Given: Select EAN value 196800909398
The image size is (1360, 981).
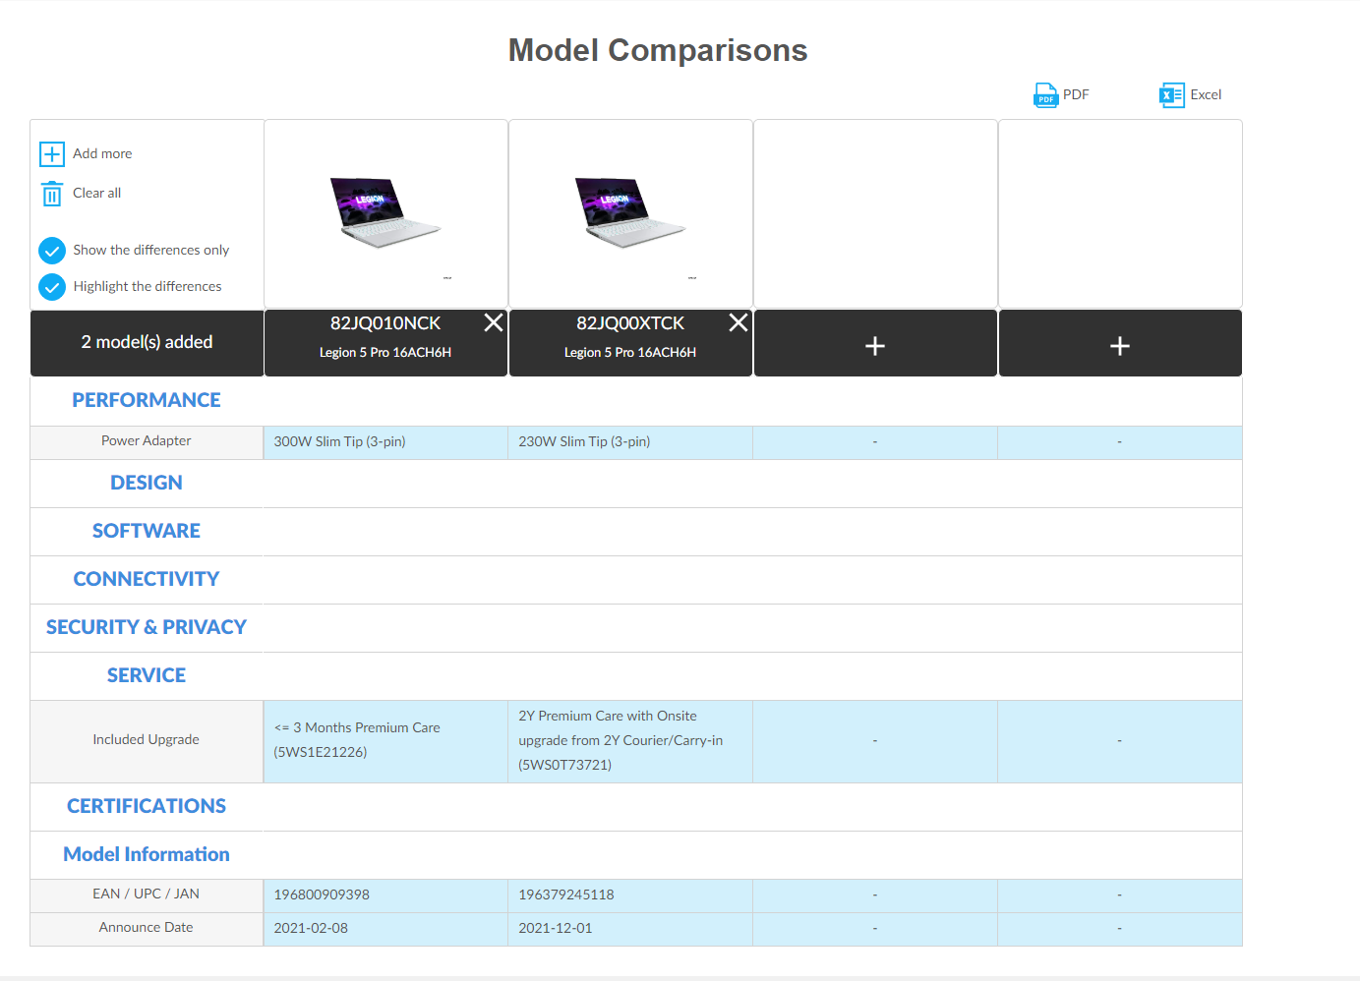Looking at the screenshot, I should [322, 895].
